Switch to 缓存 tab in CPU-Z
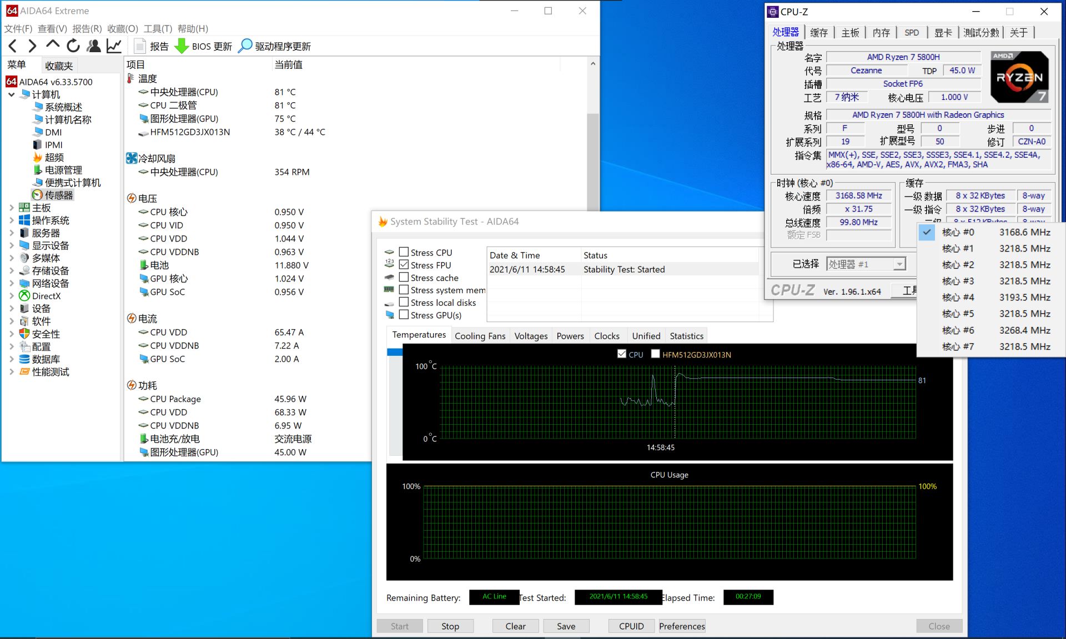The image size is (1066, 639). [x=819, y=33]
